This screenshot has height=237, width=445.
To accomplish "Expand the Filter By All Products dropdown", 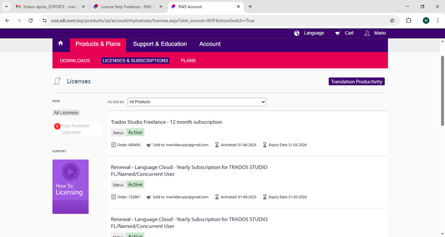I will tap(197, 102).
